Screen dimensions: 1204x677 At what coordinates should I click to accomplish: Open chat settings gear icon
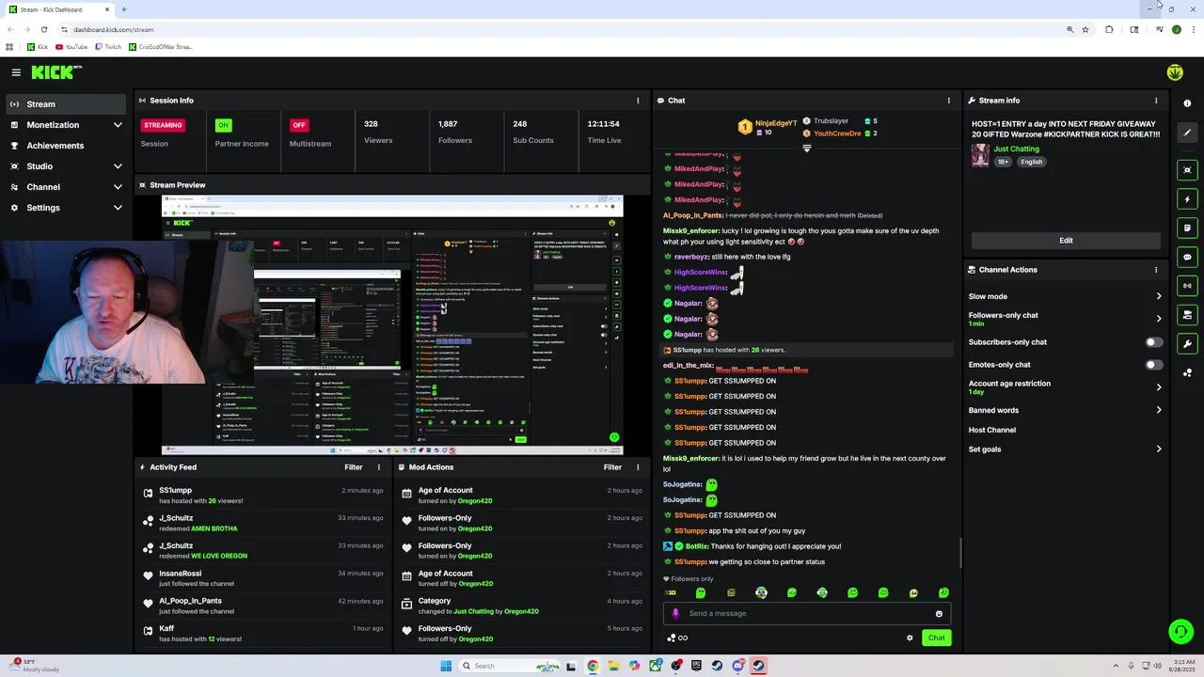910,638
